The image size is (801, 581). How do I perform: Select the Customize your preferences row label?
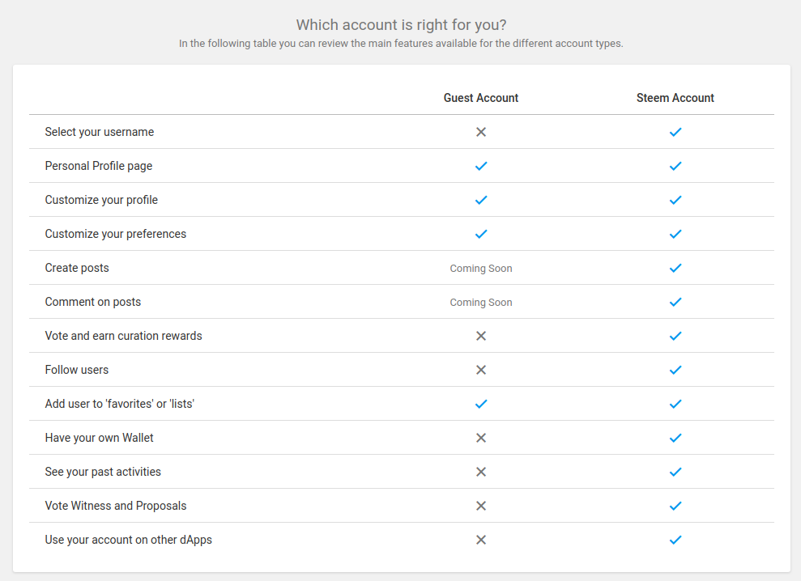[115, 234]
